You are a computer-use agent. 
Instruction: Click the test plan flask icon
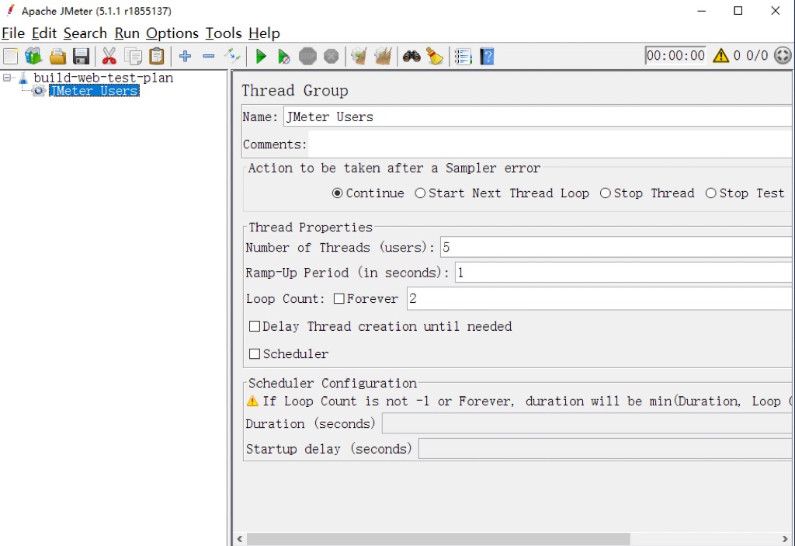pos(23,78)
